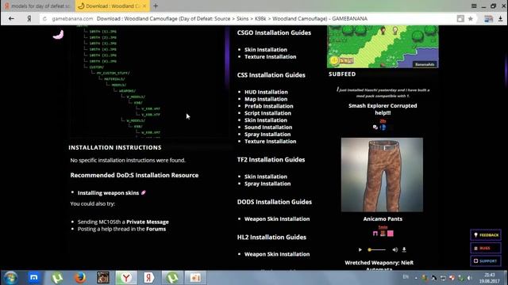
Task: Open the BUGS button
Action: point(486,248)
